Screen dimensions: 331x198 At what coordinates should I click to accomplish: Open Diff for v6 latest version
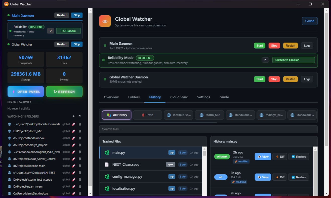coord(280,157)
